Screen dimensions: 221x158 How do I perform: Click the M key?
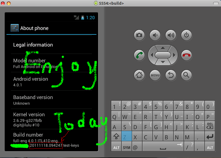coord(189,136)
